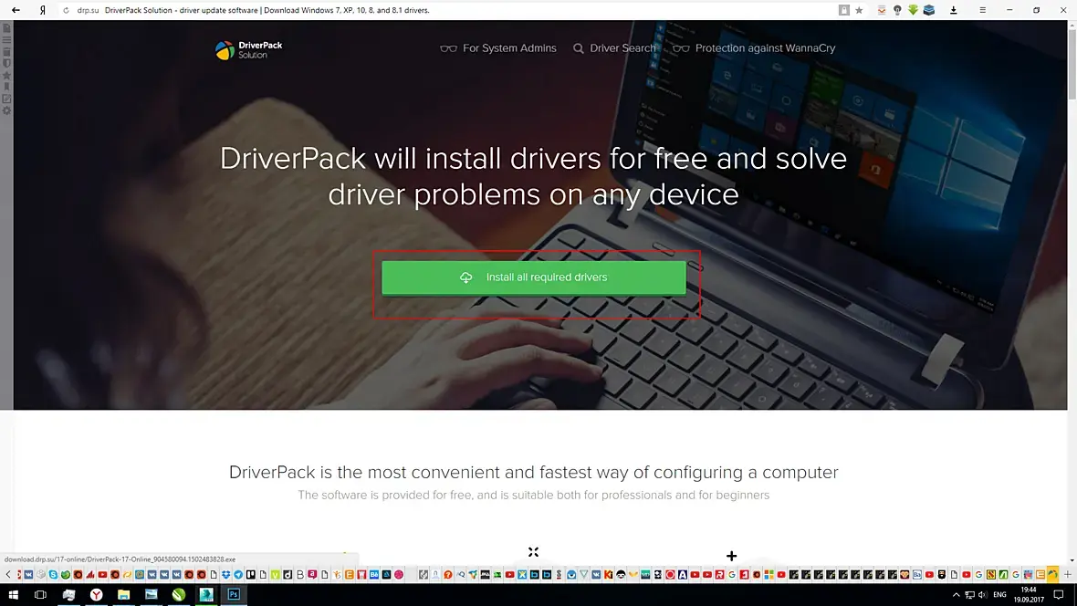Screen dimensions: 1077x606
Task: Switch to the Skype tab
Action: (x=53, y=574)
